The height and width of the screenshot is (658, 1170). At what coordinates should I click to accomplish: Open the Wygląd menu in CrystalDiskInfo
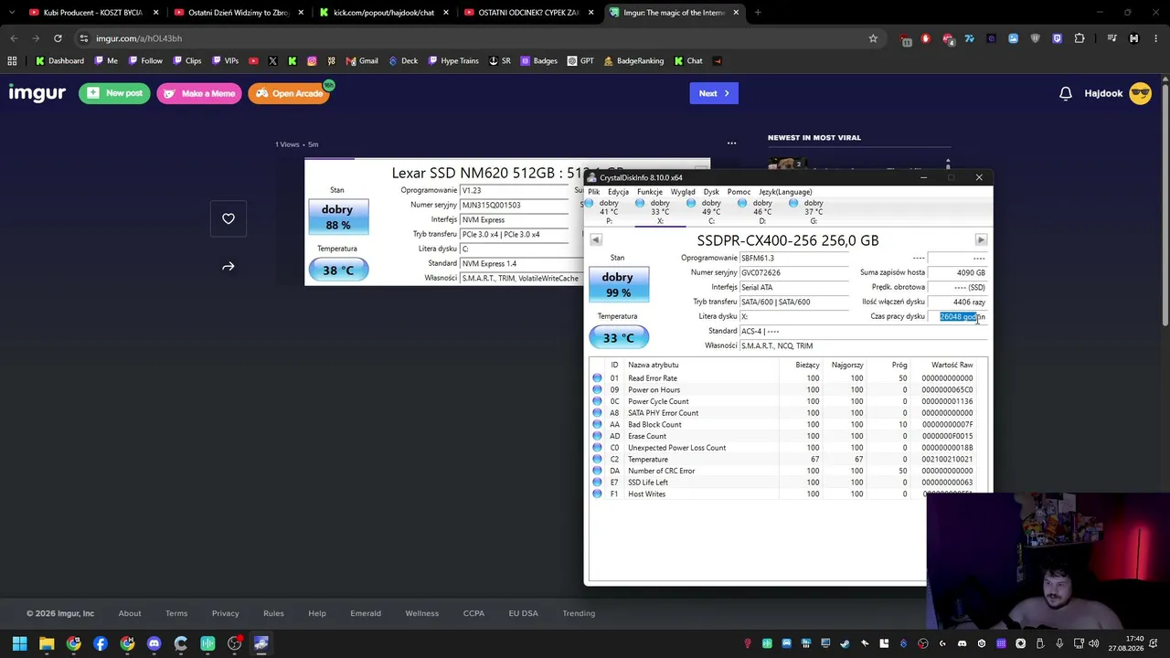pos(683,192)
